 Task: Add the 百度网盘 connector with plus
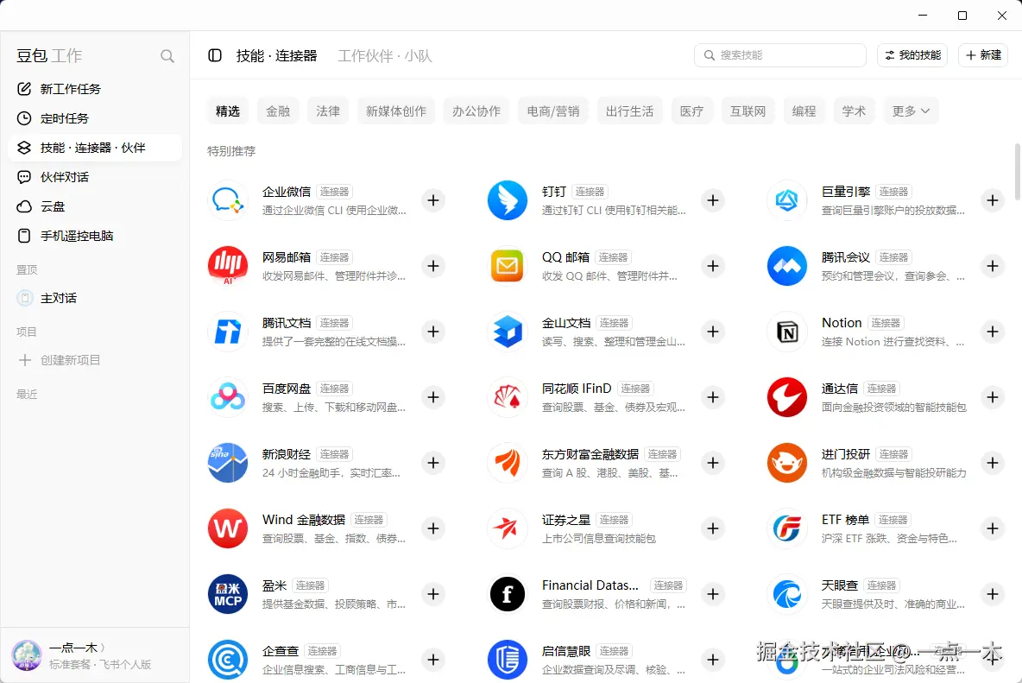pos(433,397)
